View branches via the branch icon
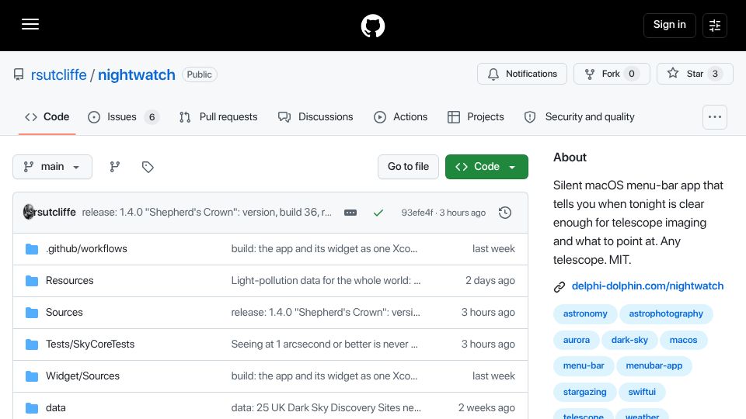Viewport: 746px width, 419px height. [x=115, y=167]
